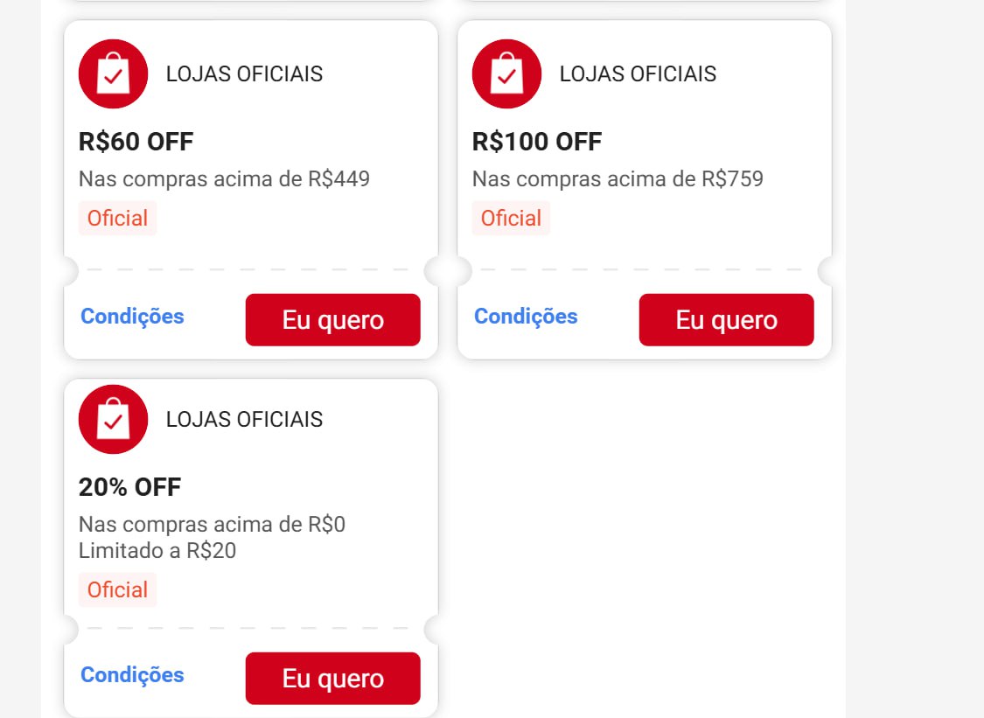Open Condições on the R$100 OFF coupon
Screen dimensions: 984x718
[525, 317]
